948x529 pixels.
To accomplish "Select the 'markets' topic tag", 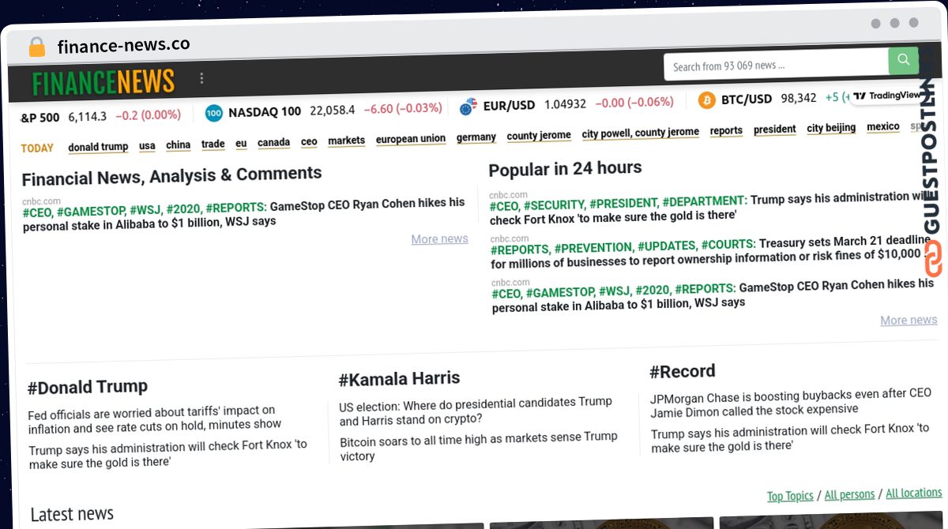I will coord(347,141).
